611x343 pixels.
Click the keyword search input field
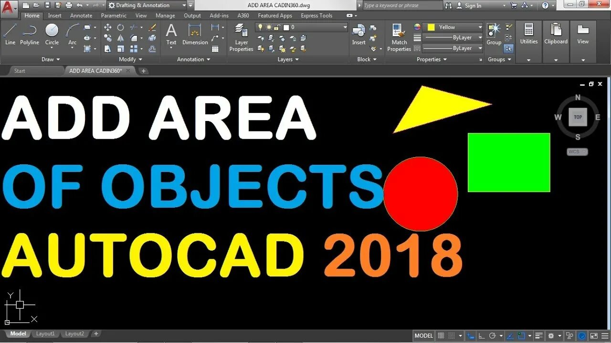pyautogui.click(x=402, y=5)
